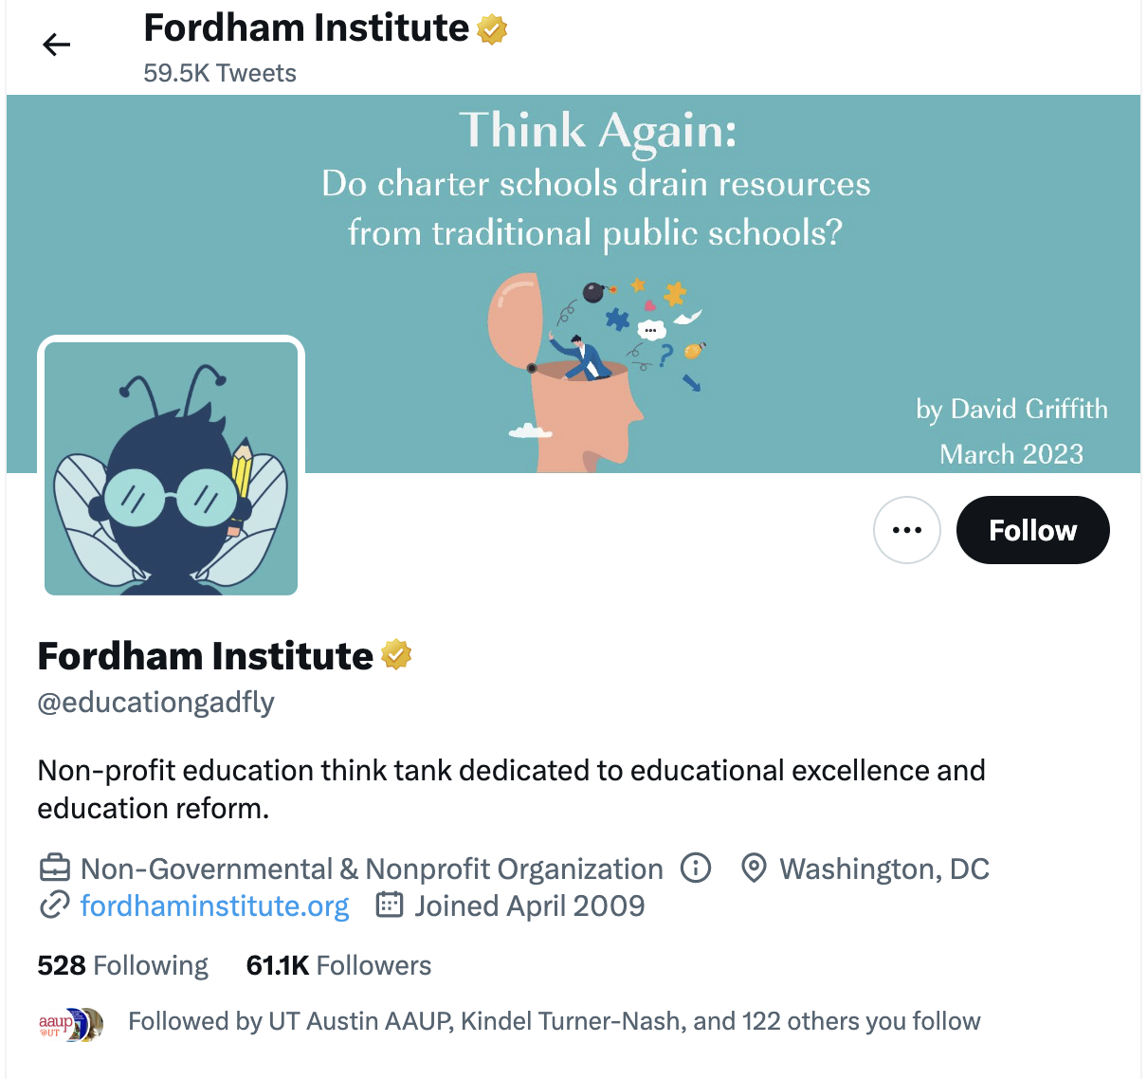Click the @educationgadfly handle
1147x1079 pixels.
155,703
